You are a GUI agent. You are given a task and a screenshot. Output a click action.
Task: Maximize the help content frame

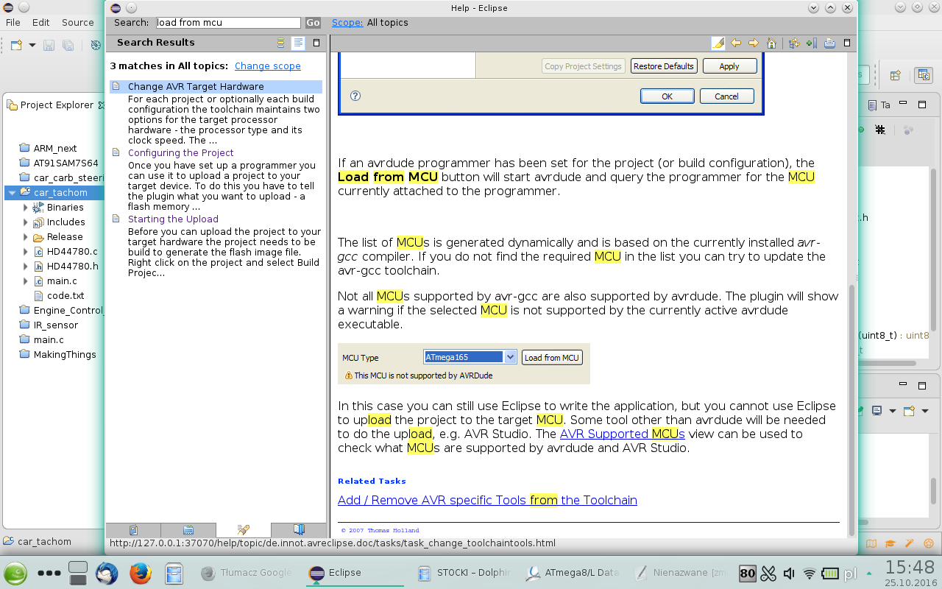(847, 43)
